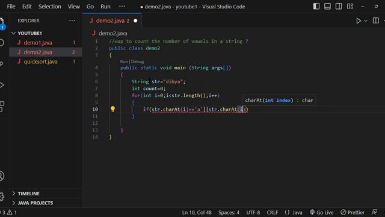The width and height of the screenshot is (385, 217).
Task: Click the lightbulb quick fix icon
Action: pos(112,109)
